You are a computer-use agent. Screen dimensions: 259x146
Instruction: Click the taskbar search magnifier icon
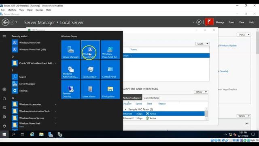tap(13, 134)
